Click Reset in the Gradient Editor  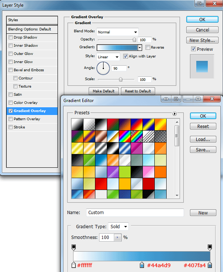point(203,126)
